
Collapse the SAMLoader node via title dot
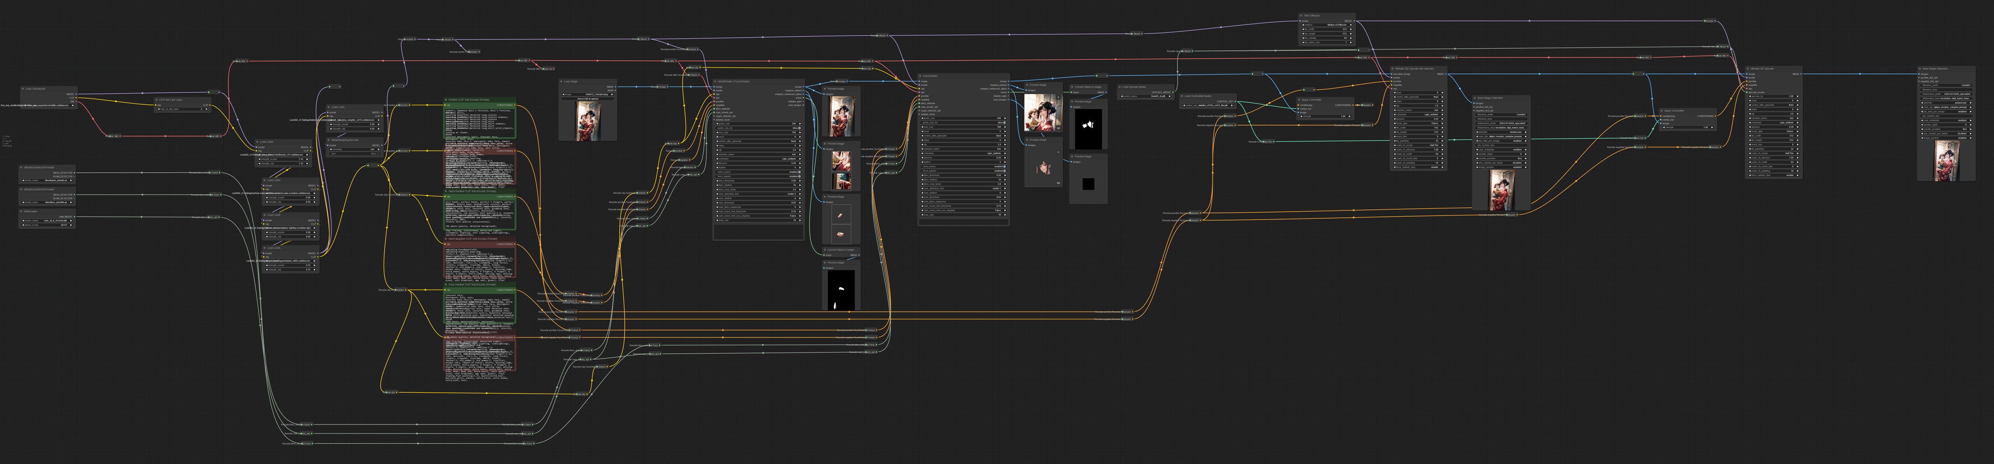(x=22, y=210)
